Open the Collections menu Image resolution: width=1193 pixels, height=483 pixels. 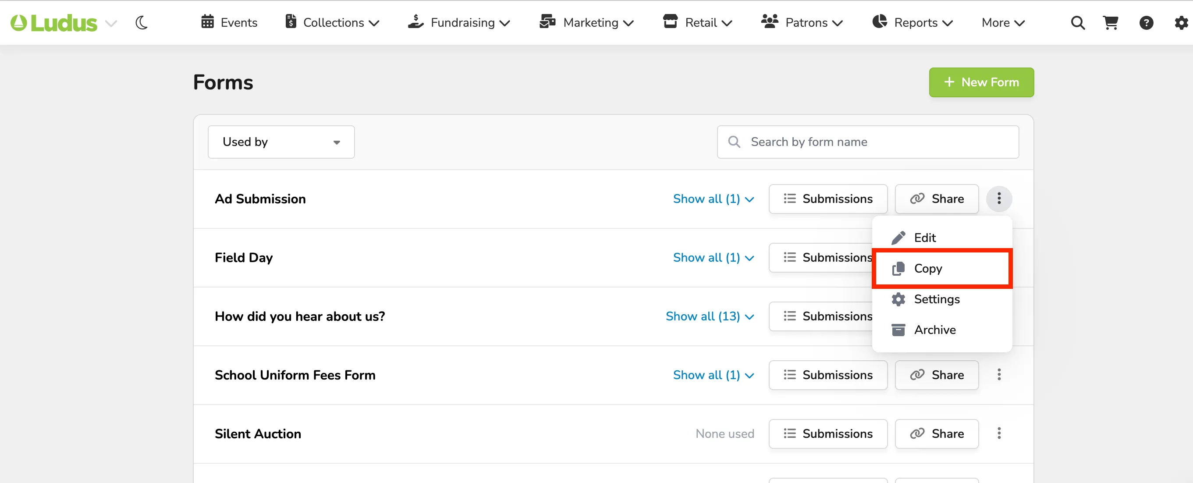333,22
